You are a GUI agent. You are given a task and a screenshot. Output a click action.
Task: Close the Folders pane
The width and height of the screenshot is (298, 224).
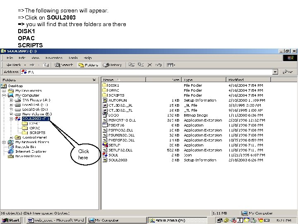(94, 80)
